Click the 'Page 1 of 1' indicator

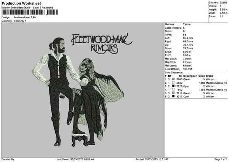pyautogui.click(x=221, y=159)
